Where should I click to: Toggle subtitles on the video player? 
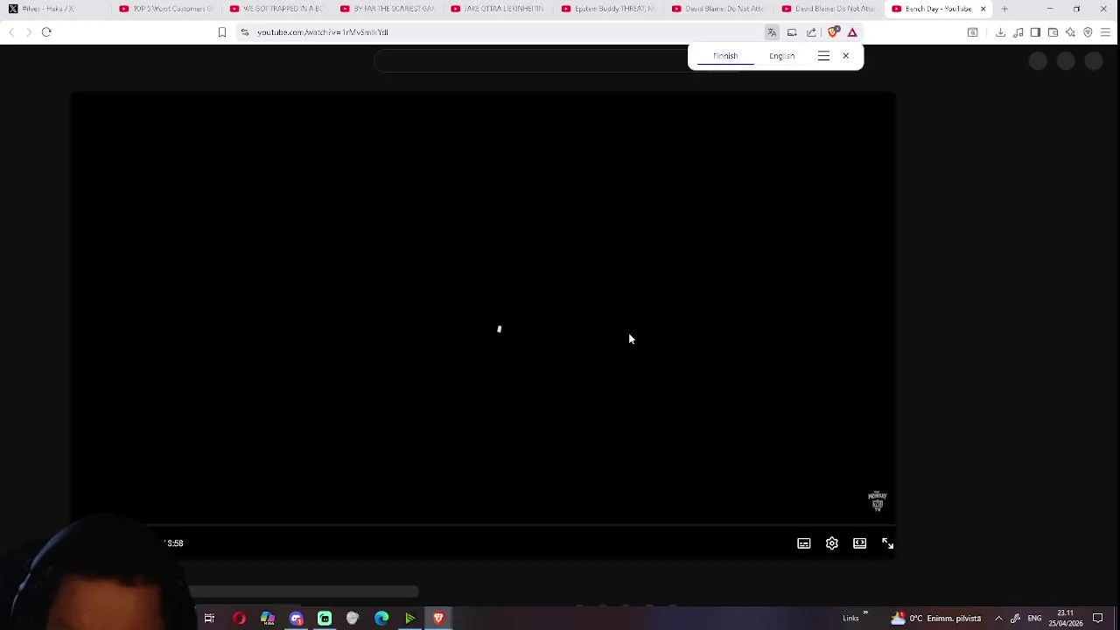point(804,543)
